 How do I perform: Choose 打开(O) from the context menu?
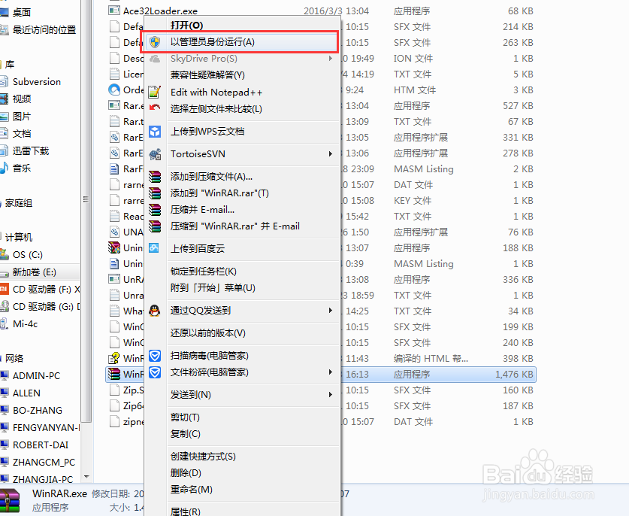point(186,26)
